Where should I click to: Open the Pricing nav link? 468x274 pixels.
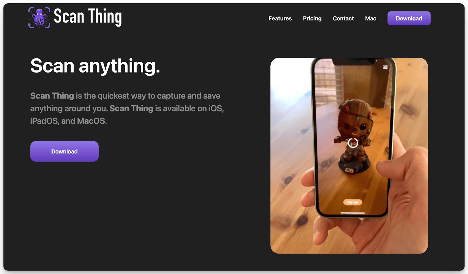[312, 18]
